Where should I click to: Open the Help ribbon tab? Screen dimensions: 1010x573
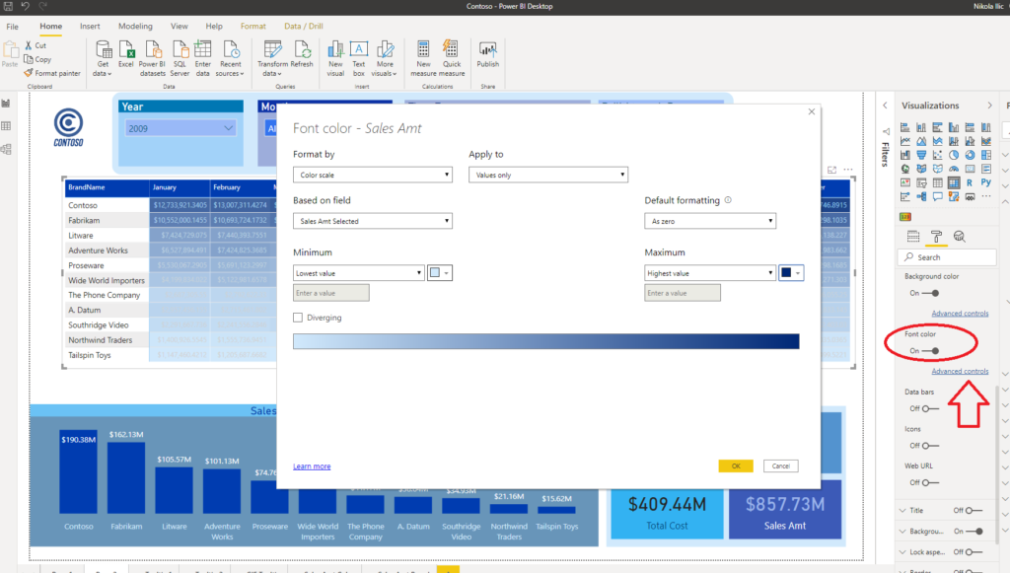coord(214,27)
